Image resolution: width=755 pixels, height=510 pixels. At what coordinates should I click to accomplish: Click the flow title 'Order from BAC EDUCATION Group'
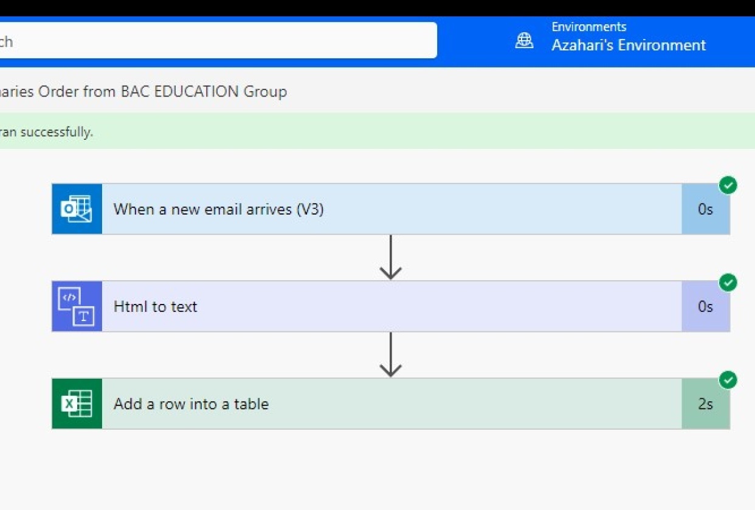click(163, 92)
